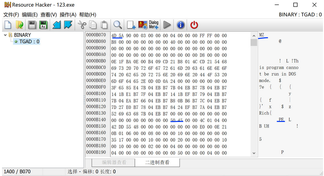Click the Dialog Menu add icon

click(153, 25)
